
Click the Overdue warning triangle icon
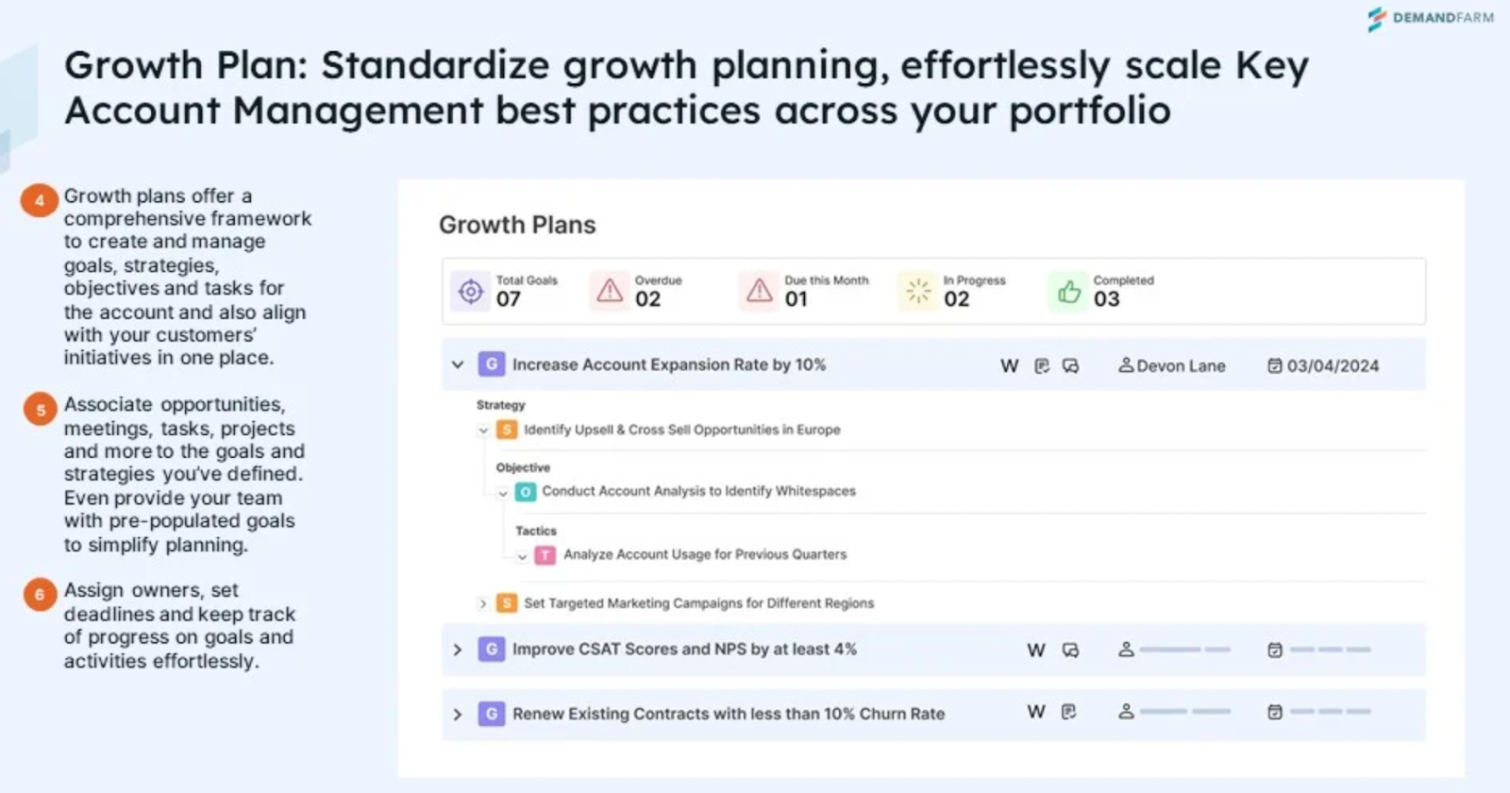click(610, 291)
